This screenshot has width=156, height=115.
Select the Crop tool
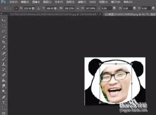tap(4, 42)
